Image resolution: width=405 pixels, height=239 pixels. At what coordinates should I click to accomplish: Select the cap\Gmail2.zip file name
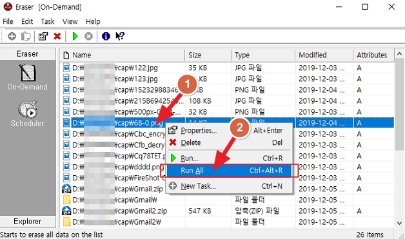click(119, 211)
